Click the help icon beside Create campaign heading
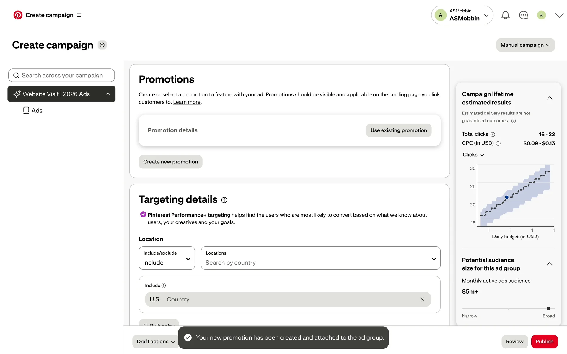The width and height of the screenshot is (567, 354). [102, 45]
